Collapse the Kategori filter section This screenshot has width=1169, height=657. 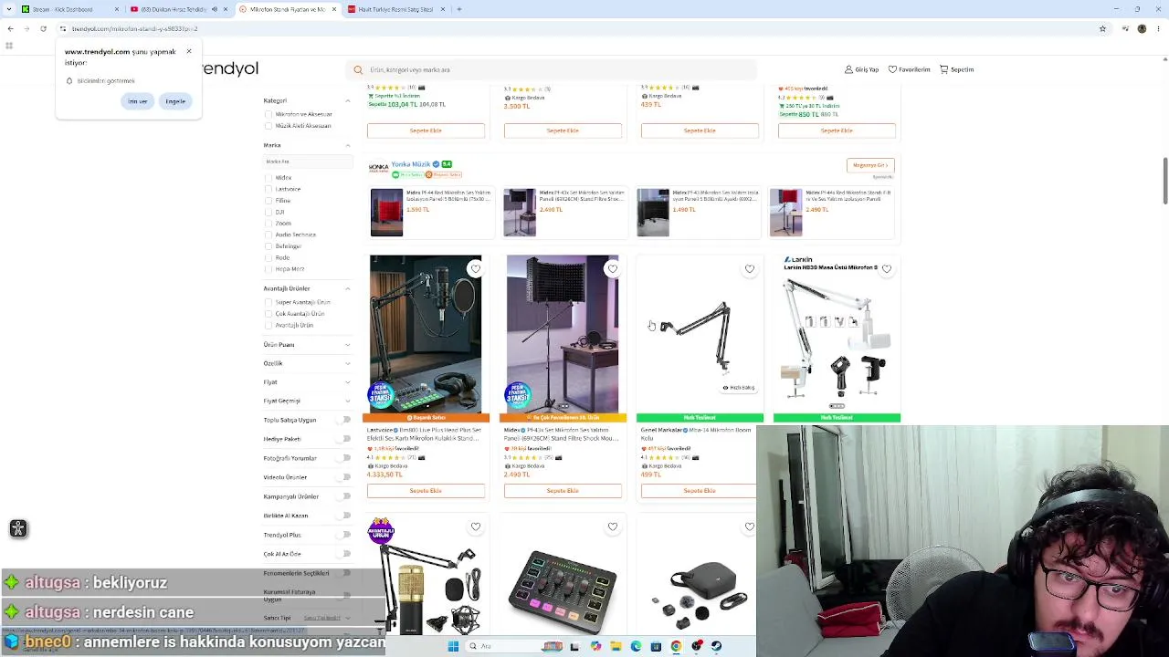pyautogui.click(x=347, y=100)
